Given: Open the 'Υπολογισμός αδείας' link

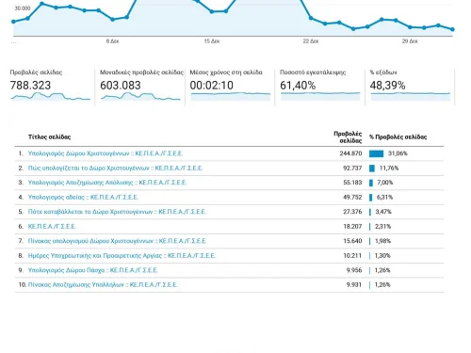Looking at the screenshot, I should (x=83, y=198).
